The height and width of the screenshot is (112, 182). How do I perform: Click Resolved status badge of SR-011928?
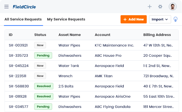(44, 96)
